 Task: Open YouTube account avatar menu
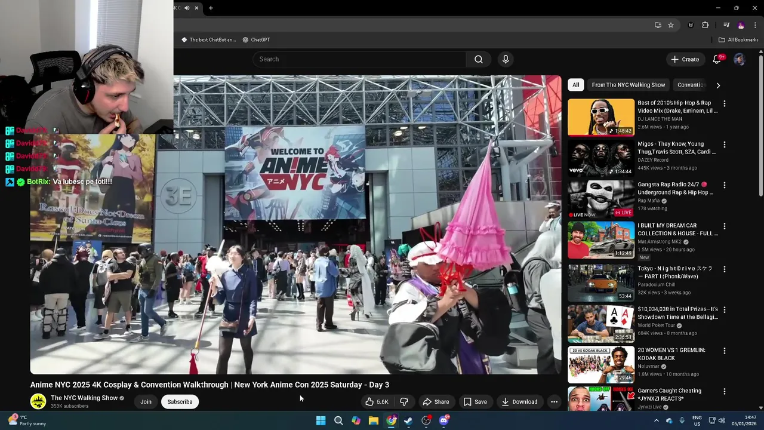[x=739, y=59]
